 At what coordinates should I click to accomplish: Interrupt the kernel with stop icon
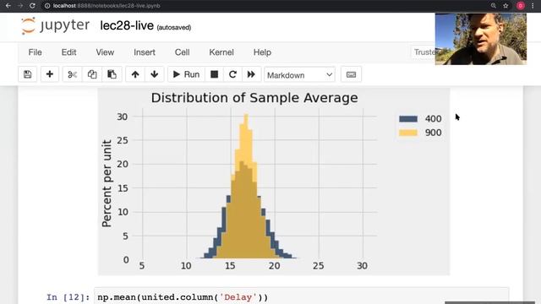[214, 74]
